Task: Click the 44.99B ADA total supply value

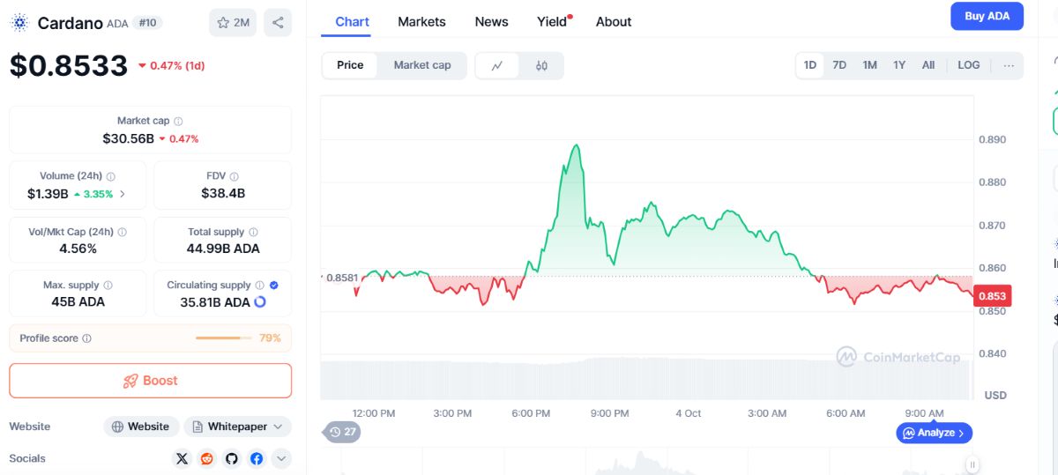Action: [x=223, y=249]
